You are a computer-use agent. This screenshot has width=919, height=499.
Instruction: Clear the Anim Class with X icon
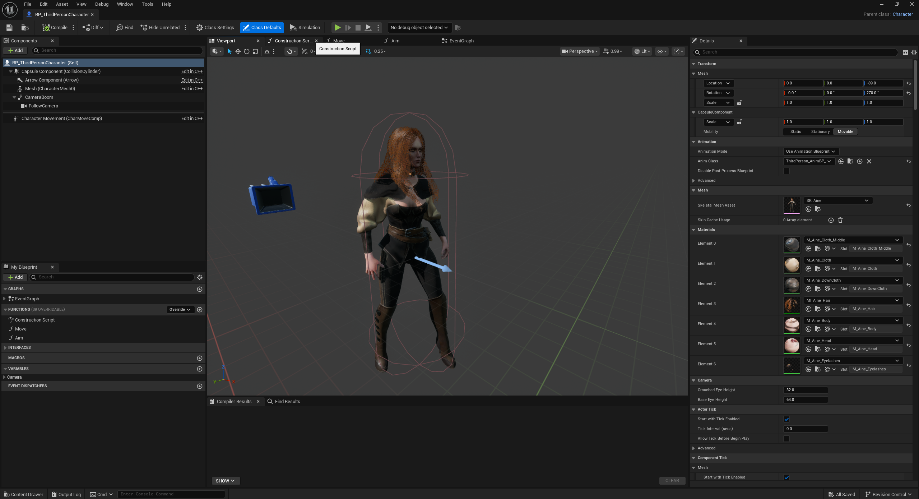point(869,161)
